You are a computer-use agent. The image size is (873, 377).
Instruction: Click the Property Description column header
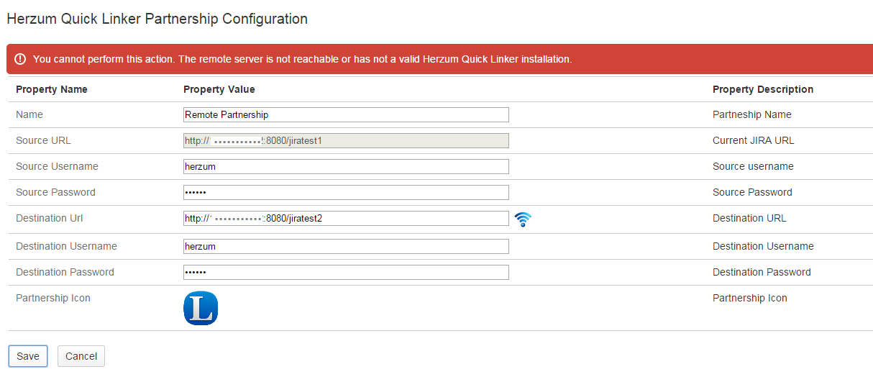tap(763, 89)
